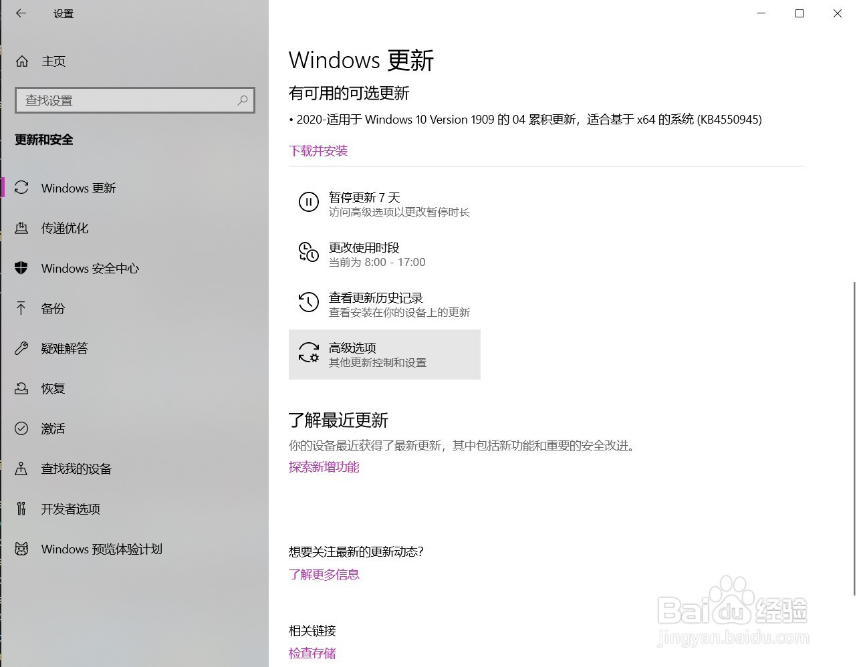Open 高级选项 settings
Image resolution: width=857 pixels, height=667 pixels.
tap(384, 354)
